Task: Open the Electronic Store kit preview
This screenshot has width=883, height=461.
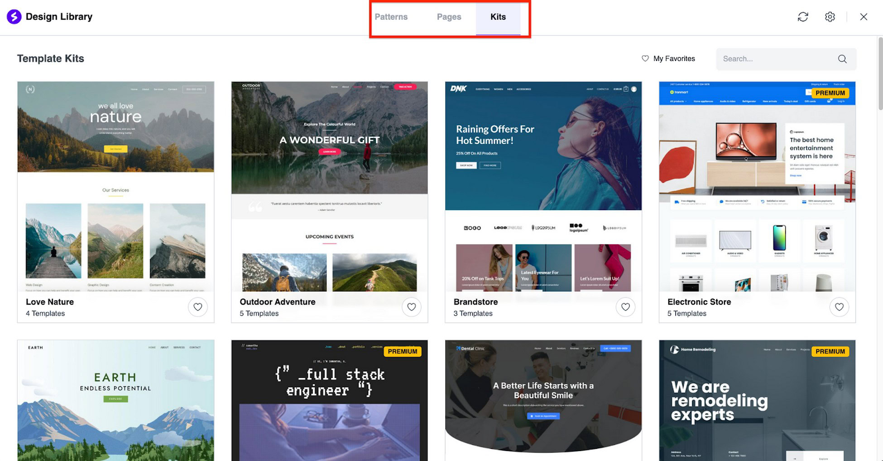Action: click(756, 181)
